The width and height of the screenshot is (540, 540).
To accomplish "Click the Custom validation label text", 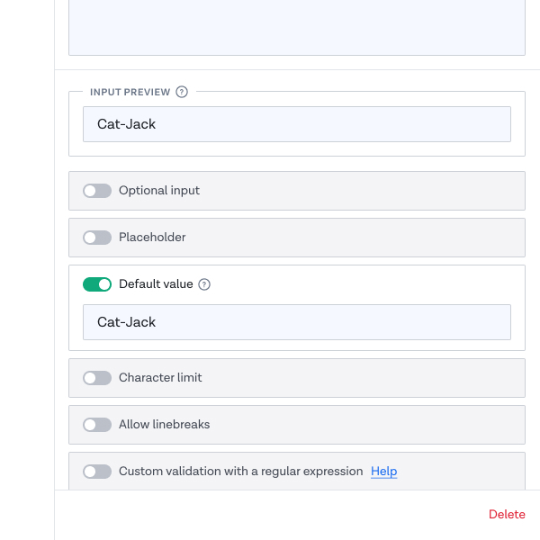I will (240, 471).
